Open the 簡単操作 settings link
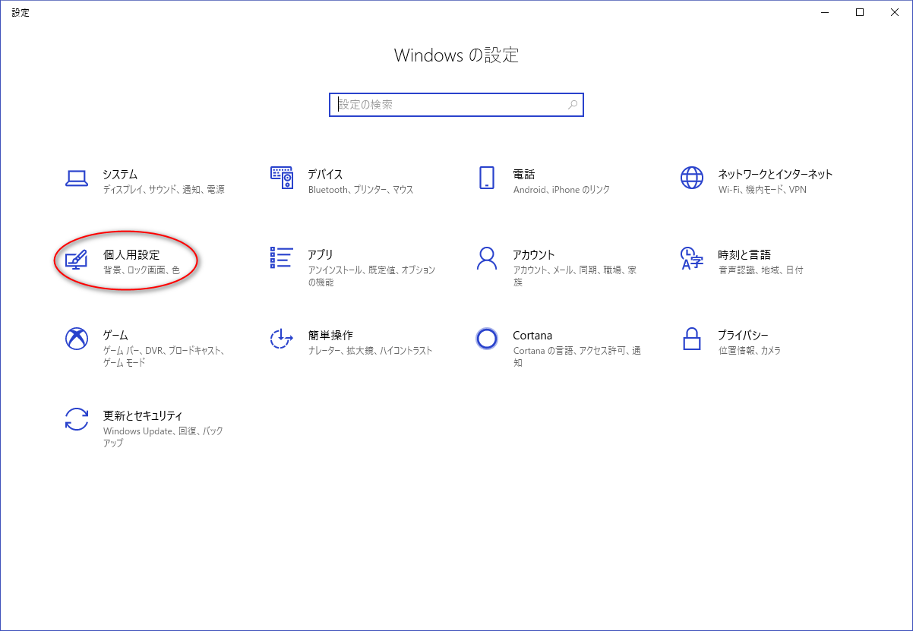Viewport: 913px width, 631px height. tap(330, 336)
